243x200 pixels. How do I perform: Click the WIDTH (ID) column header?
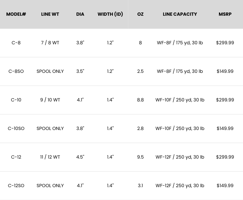[110, 14]
